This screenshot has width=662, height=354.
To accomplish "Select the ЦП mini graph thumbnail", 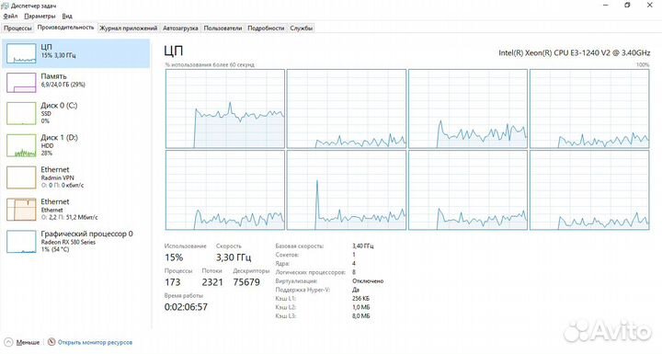I will pyautogui.click(x=21, y=53).
